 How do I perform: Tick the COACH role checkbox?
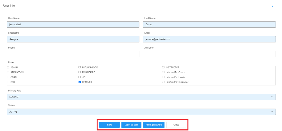(8, 77)
